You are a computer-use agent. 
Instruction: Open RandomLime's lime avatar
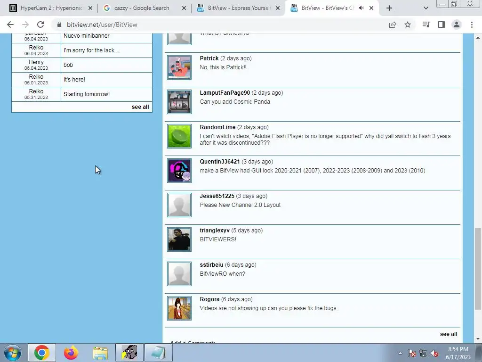point(179,136)
